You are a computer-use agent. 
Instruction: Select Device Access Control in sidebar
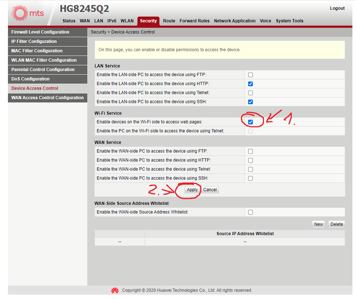48,88
